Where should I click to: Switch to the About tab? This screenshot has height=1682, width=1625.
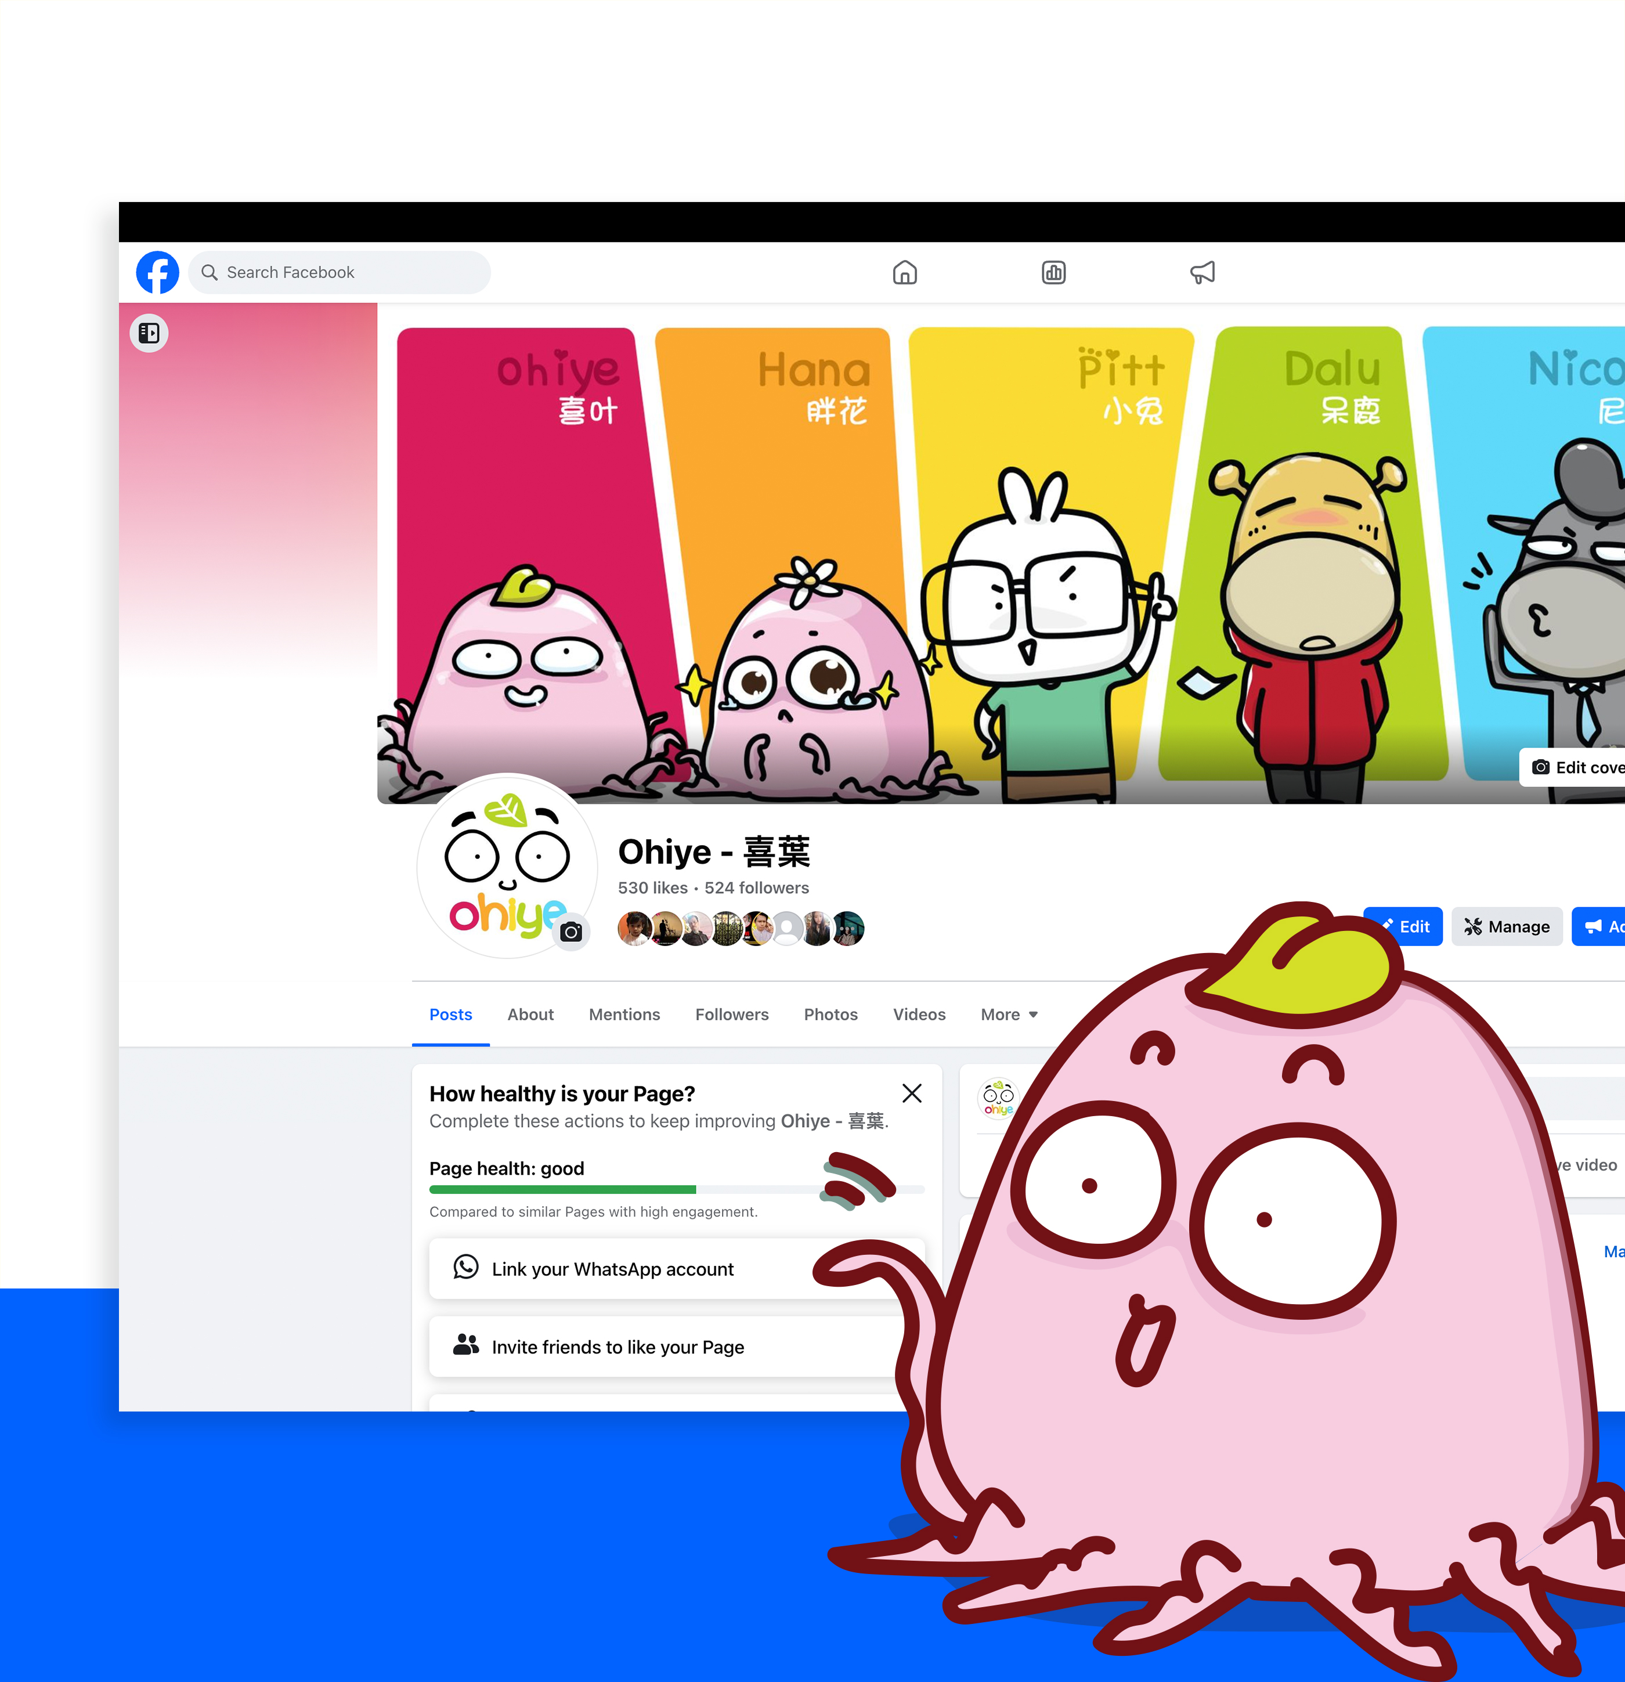530,1015
